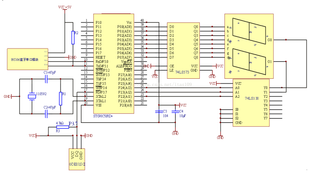The width and height of the screenshot is (314, 196).
Task: Select the 74LS573 latch component
Action: point(183,50)
